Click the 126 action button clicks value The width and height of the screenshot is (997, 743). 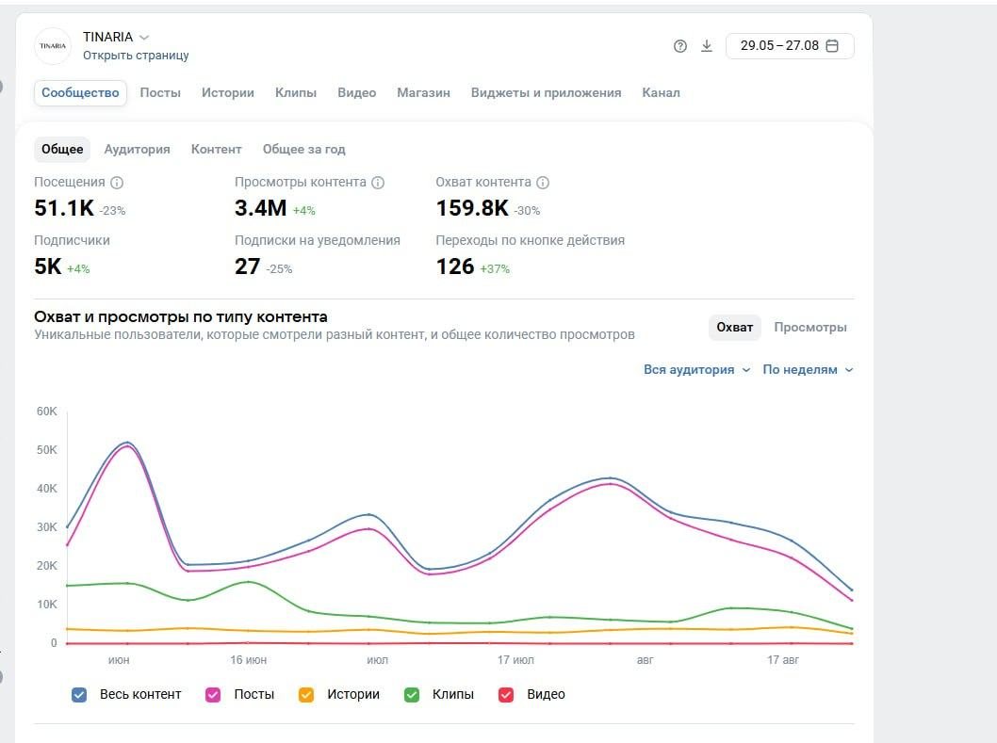pos(454,267)
